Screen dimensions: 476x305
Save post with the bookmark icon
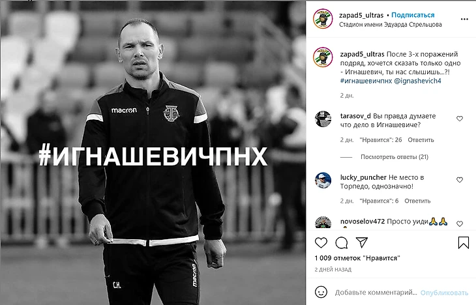(463, 242)
